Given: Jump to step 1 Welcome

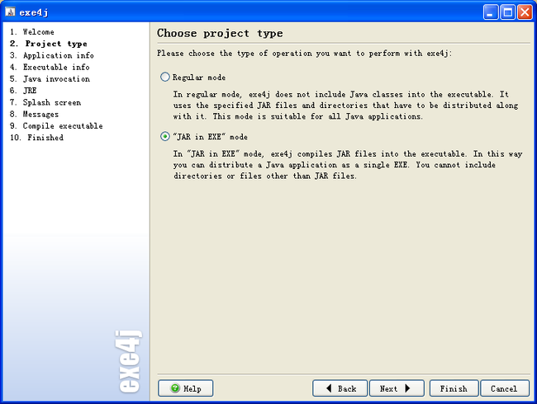Looking at the screenshot, I should click(32, 32).
